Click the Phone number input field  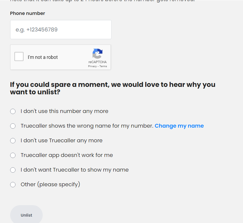(x=61, y=30)
